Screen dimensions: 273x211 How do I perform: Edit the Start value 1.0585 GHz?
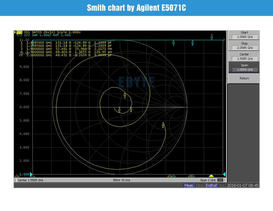pyautogui.click(x=245, y=37)
